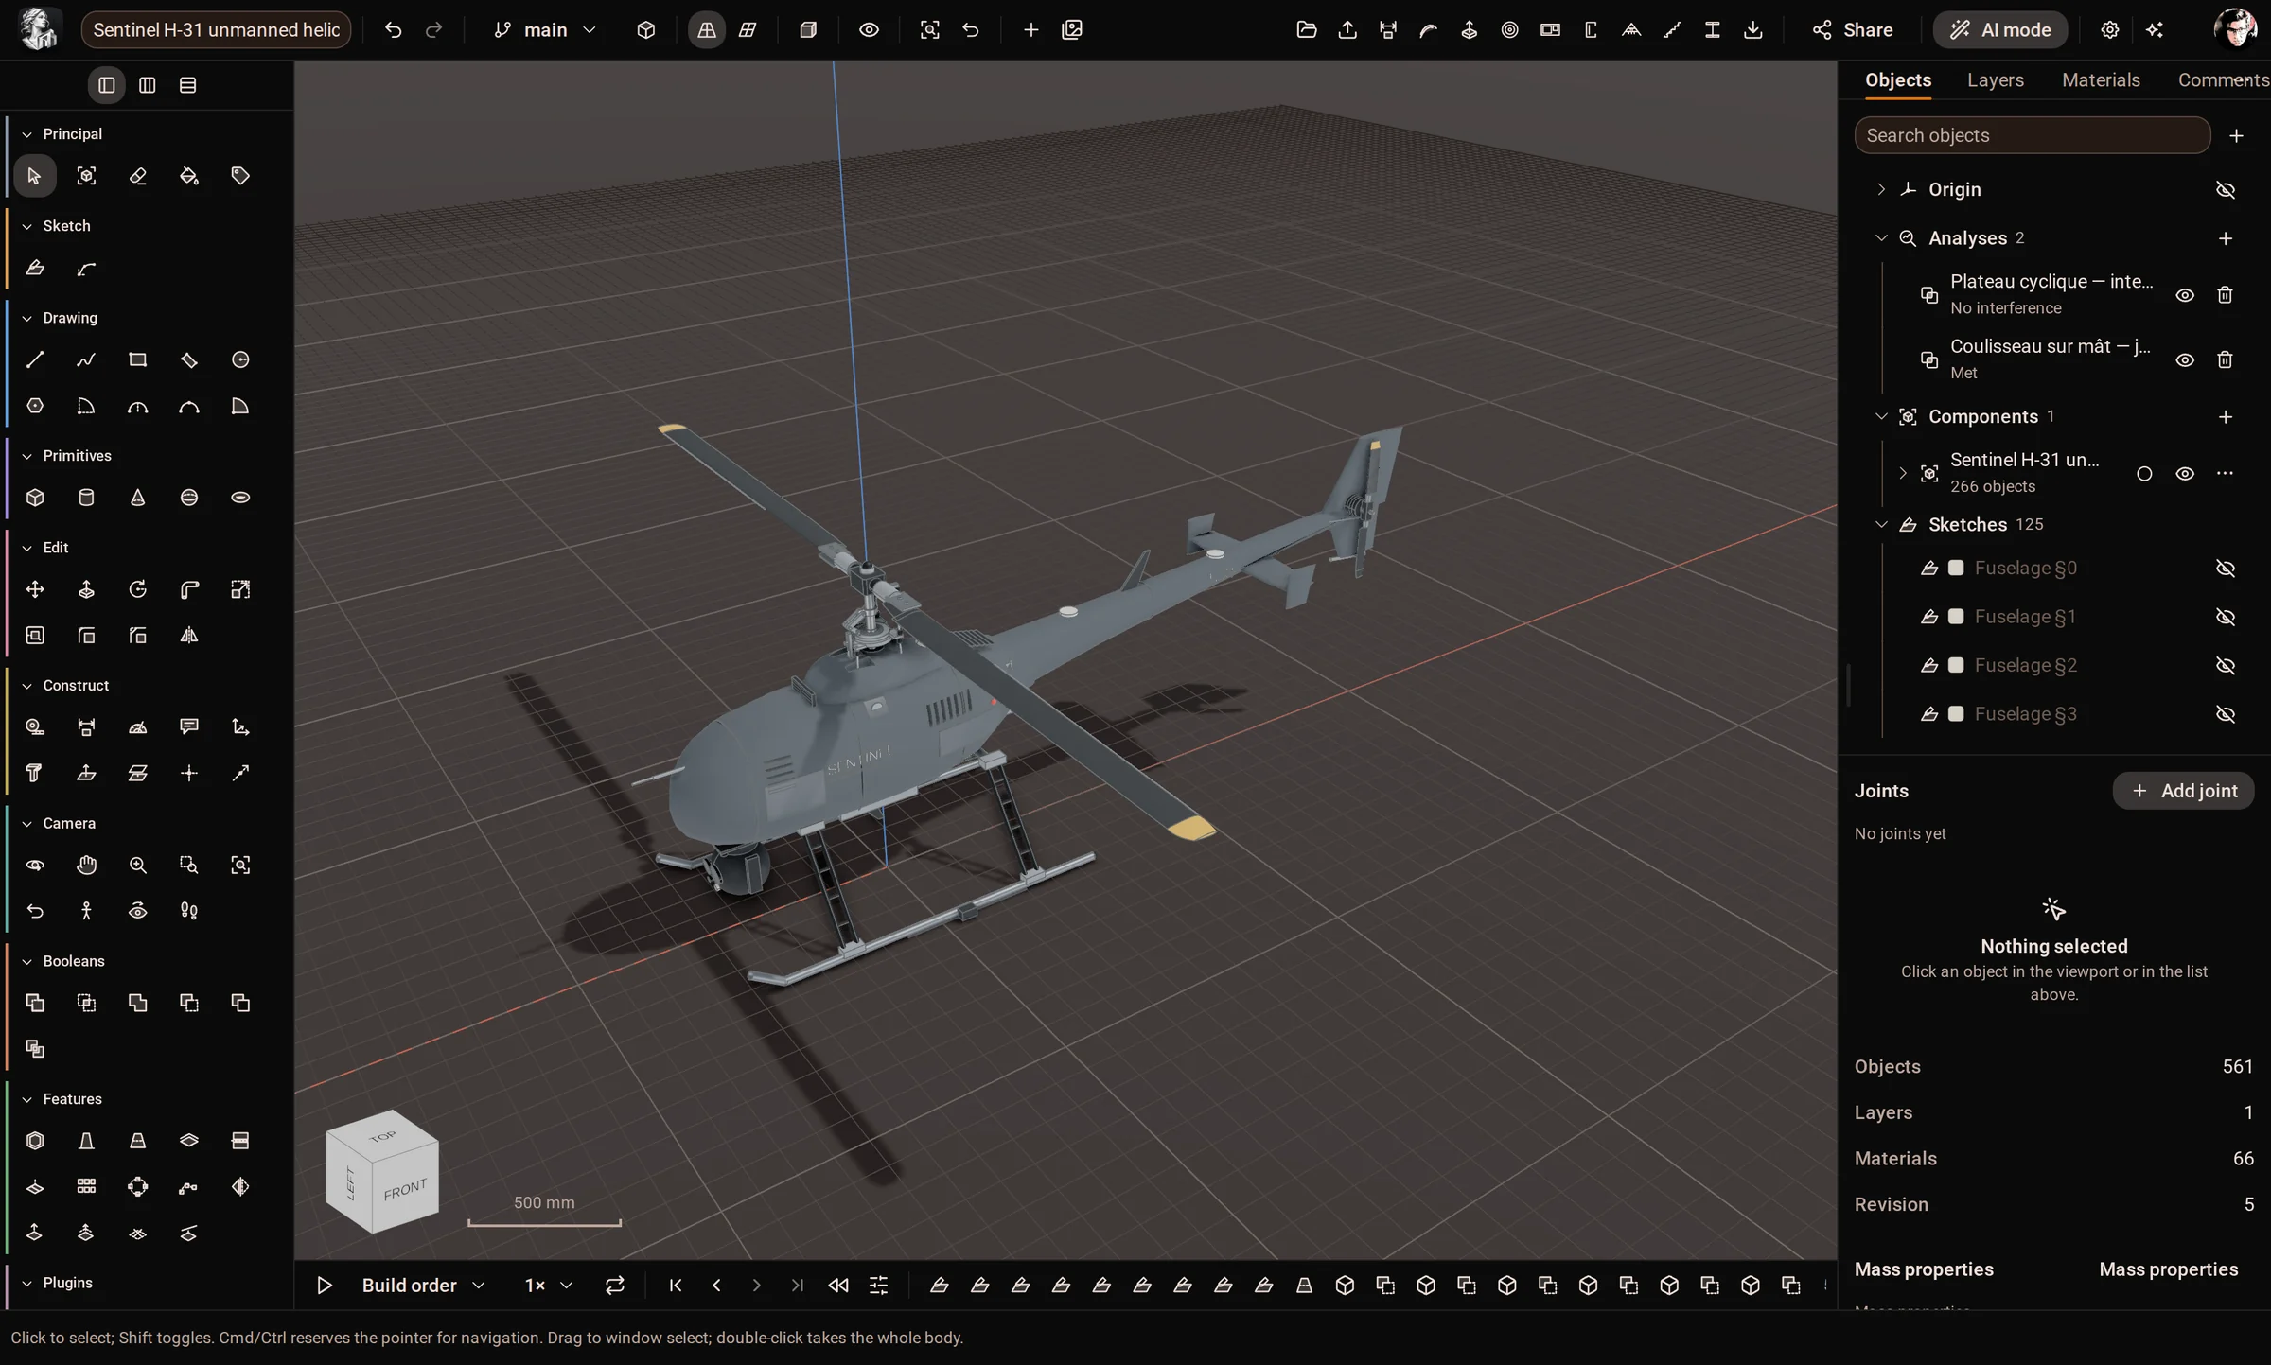
Task: Collapse the Primitives tool section
Action: 26,456
